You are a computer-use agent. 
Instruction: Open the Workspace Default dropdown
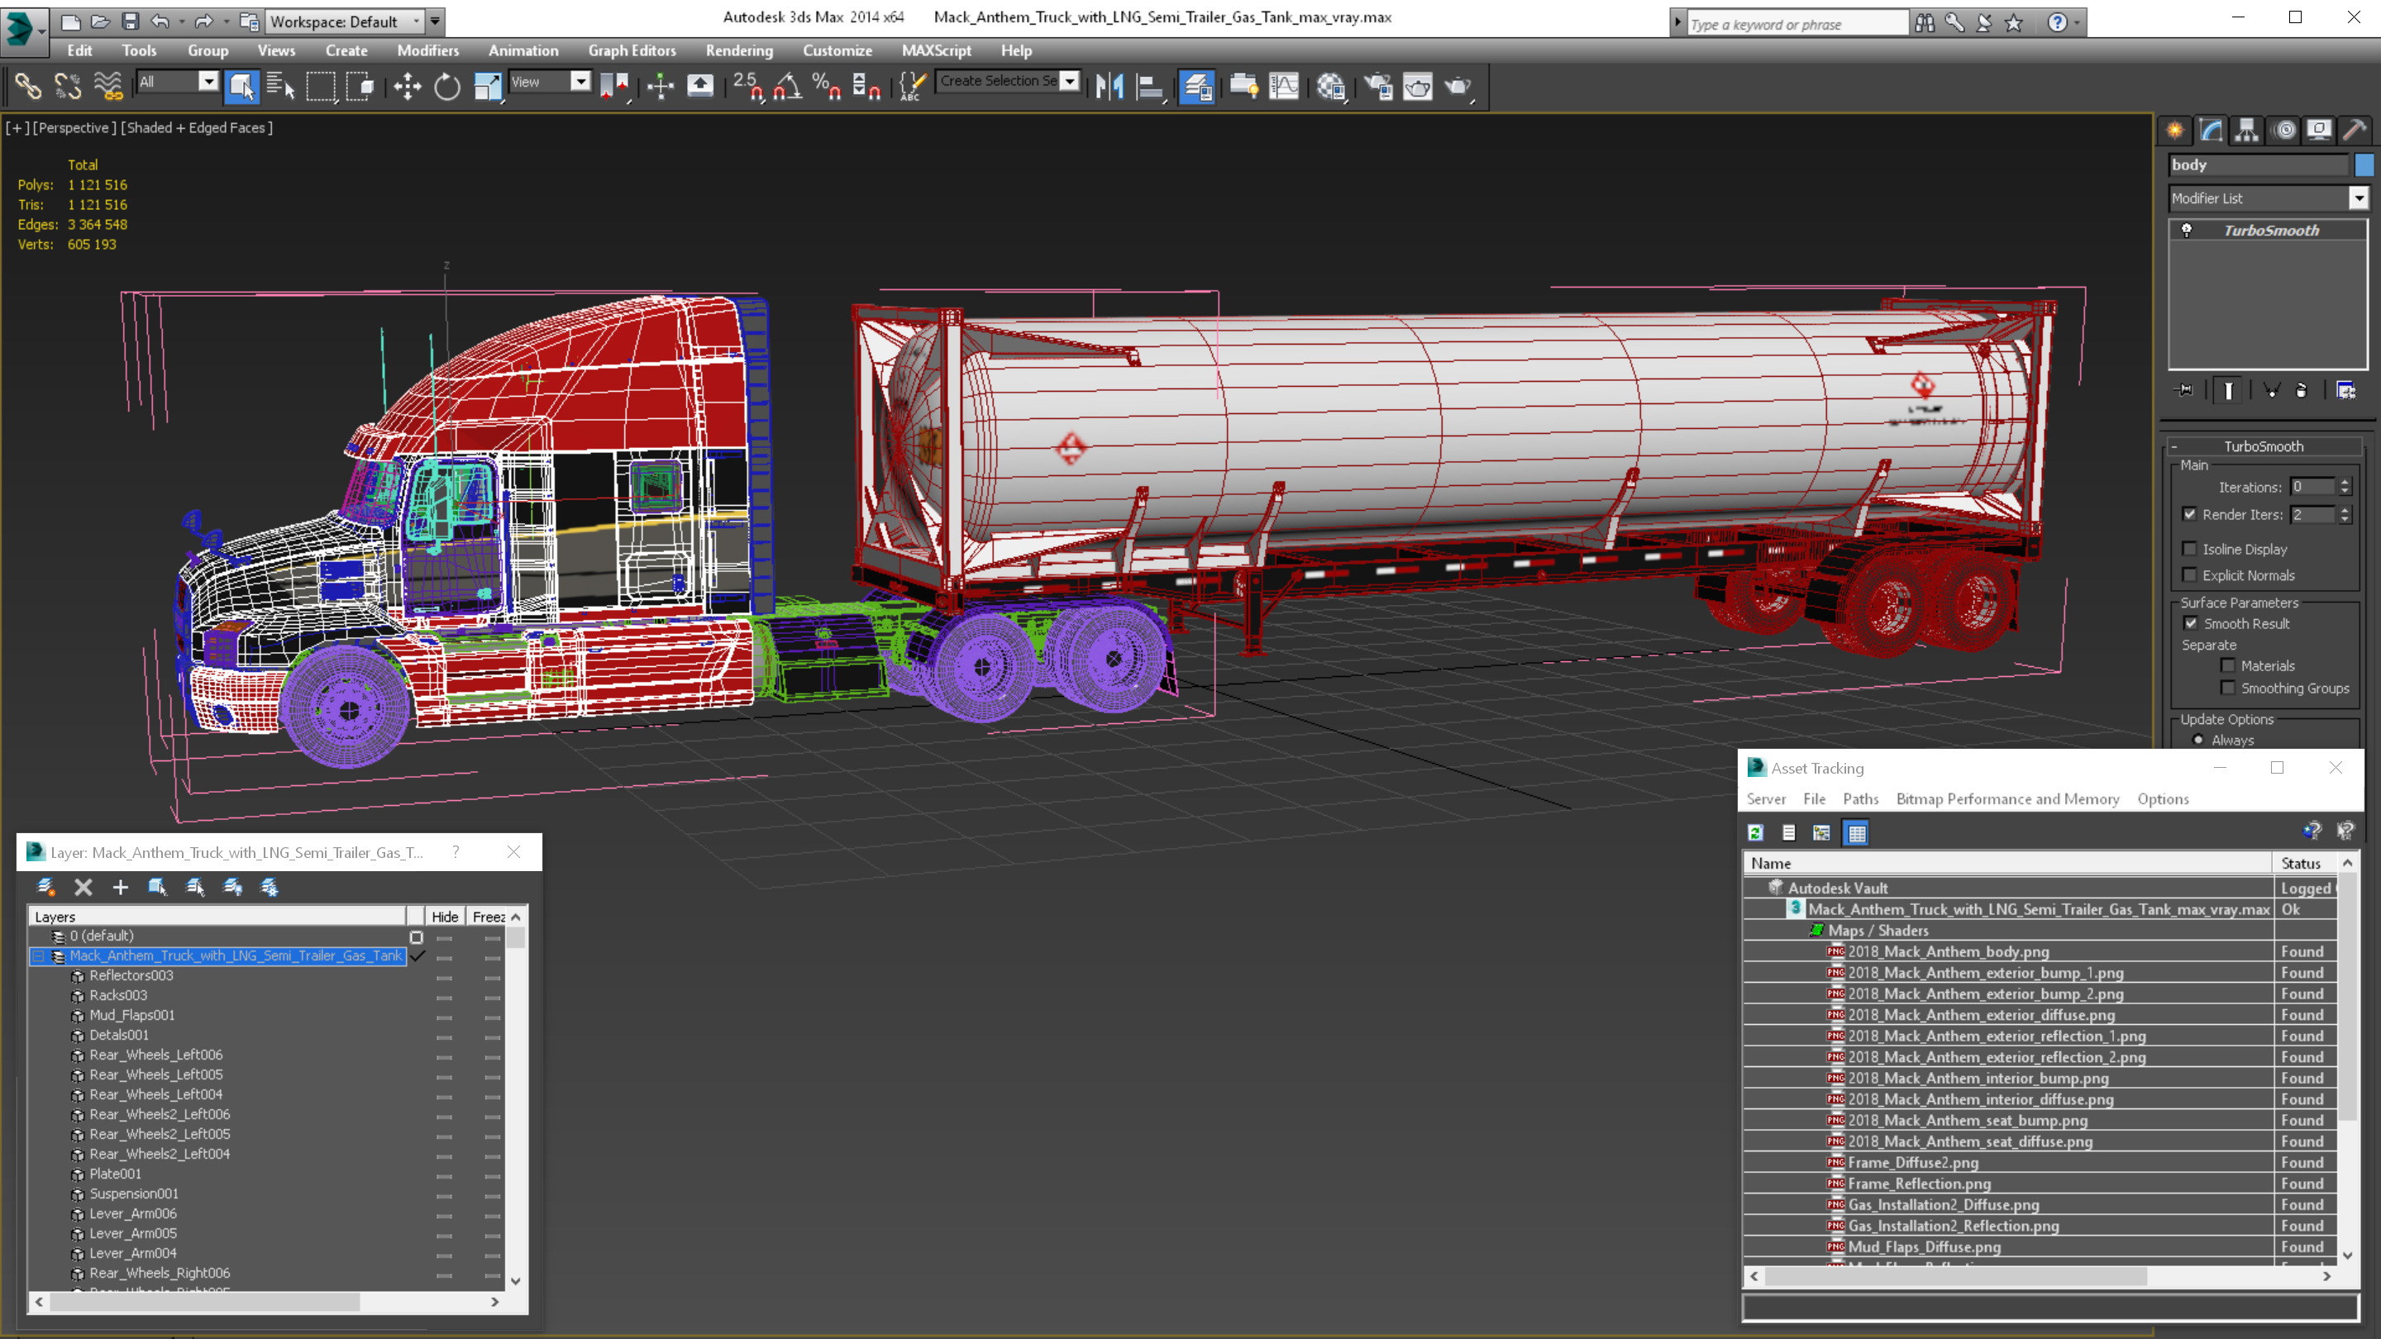click(x=416, y=21)
